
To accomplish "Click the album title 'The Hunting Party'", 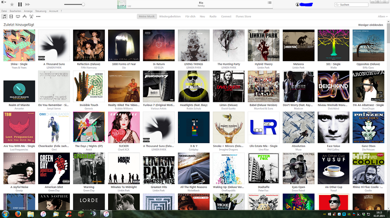I will tap(228, 64).
